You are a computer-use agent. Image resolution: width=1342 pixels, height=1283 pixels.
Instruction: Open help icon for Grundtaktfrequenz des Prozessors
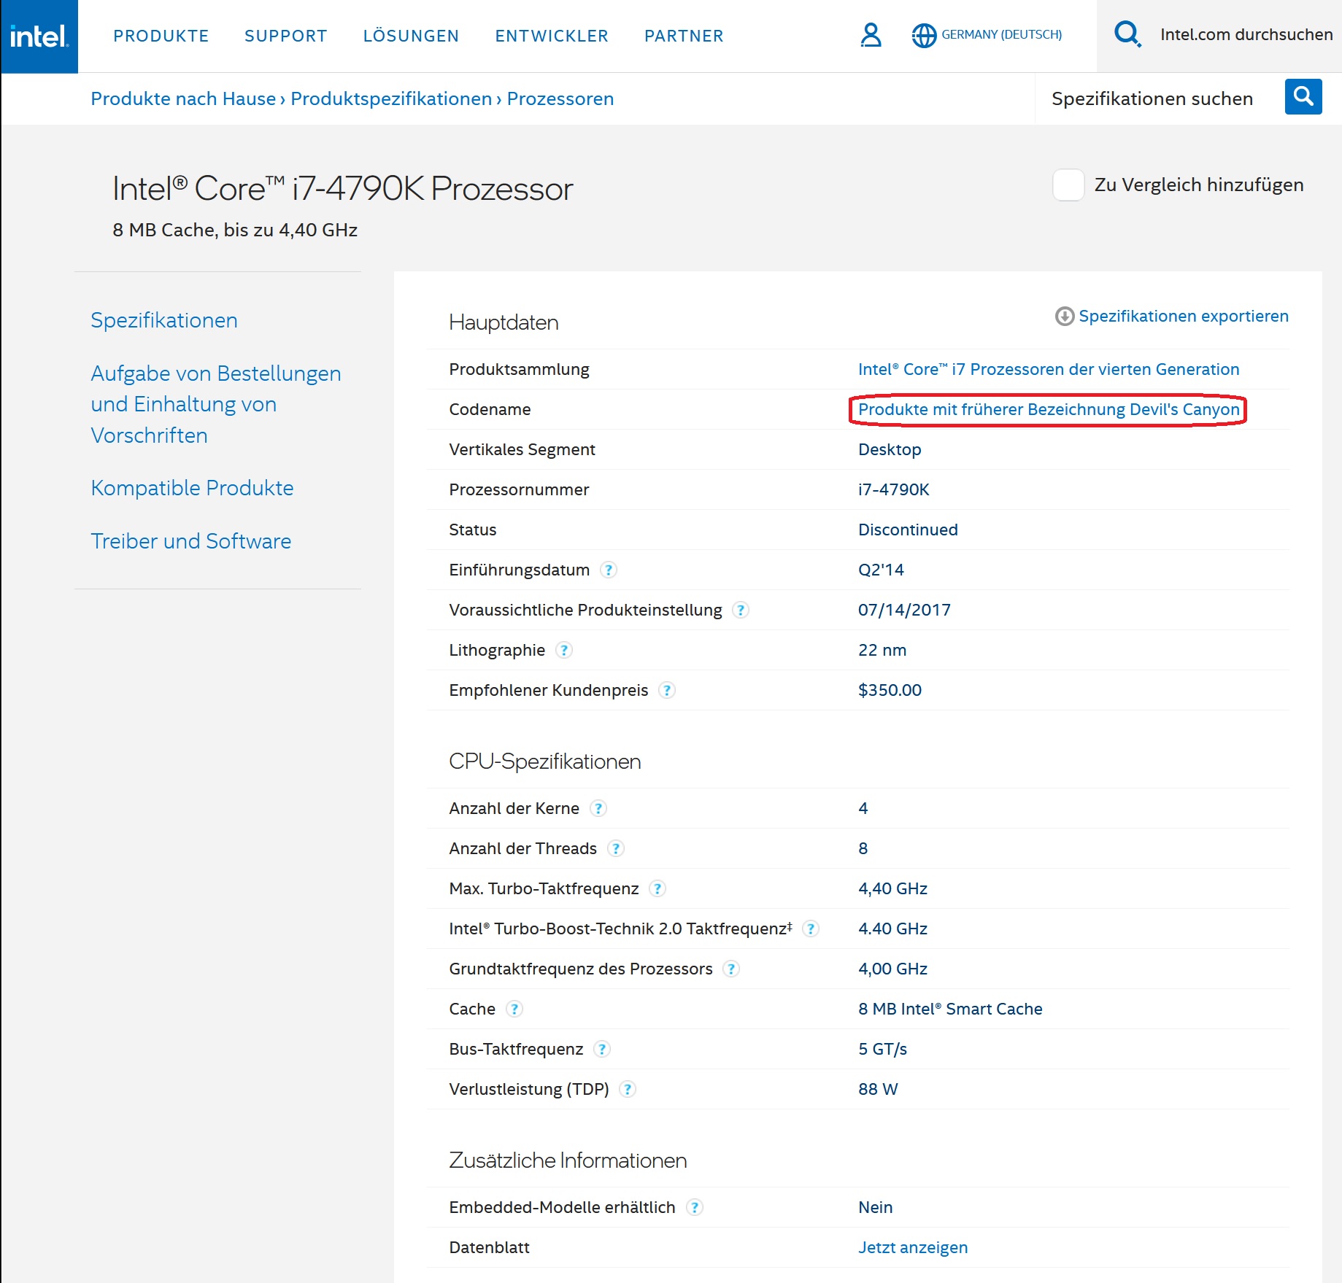731,969
